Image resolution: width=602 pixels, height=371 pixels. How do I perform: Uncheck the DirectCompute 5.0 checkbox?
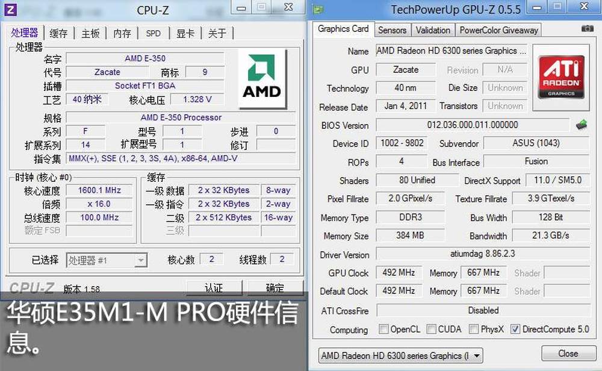[515, 329]
